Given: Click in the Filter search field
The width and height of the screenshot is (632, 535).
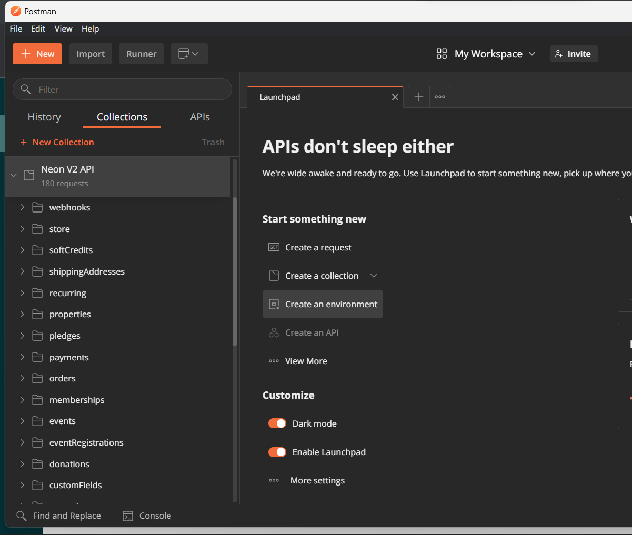Looking at the screenshot, I should point(122,89).
